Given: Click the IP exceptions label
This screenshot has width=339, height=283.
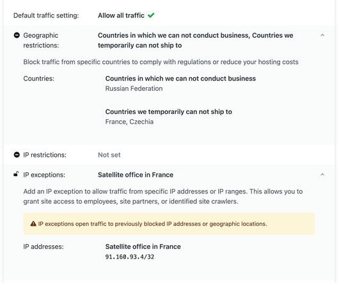Looking at the screenshot, I should [x=44, y=175].
